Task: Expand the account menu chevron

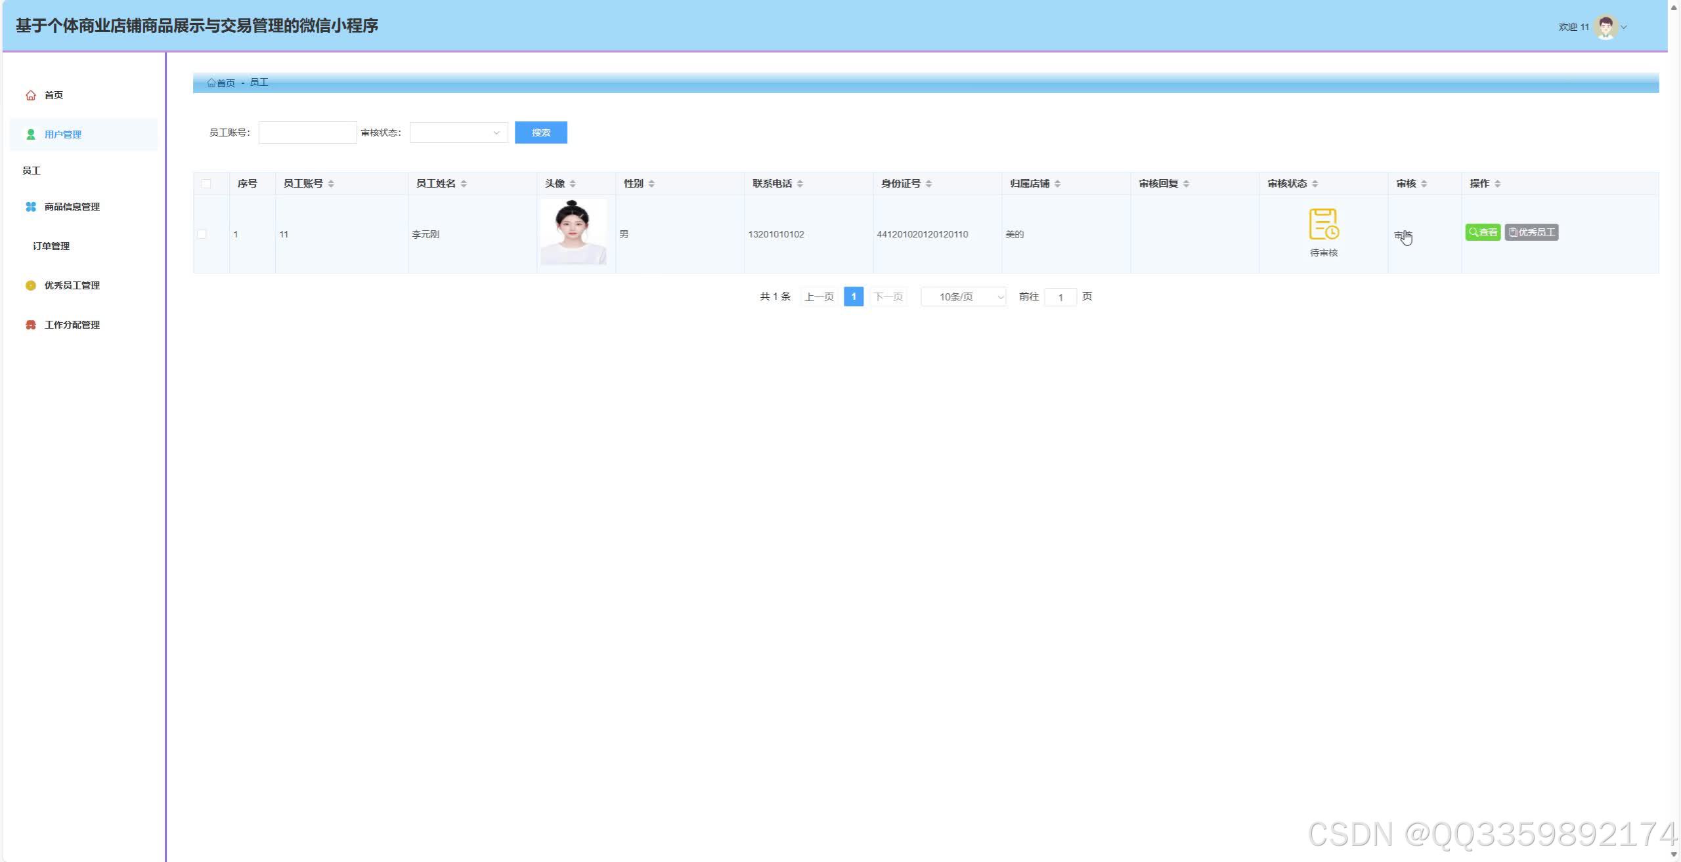Action: [1624, 27]
